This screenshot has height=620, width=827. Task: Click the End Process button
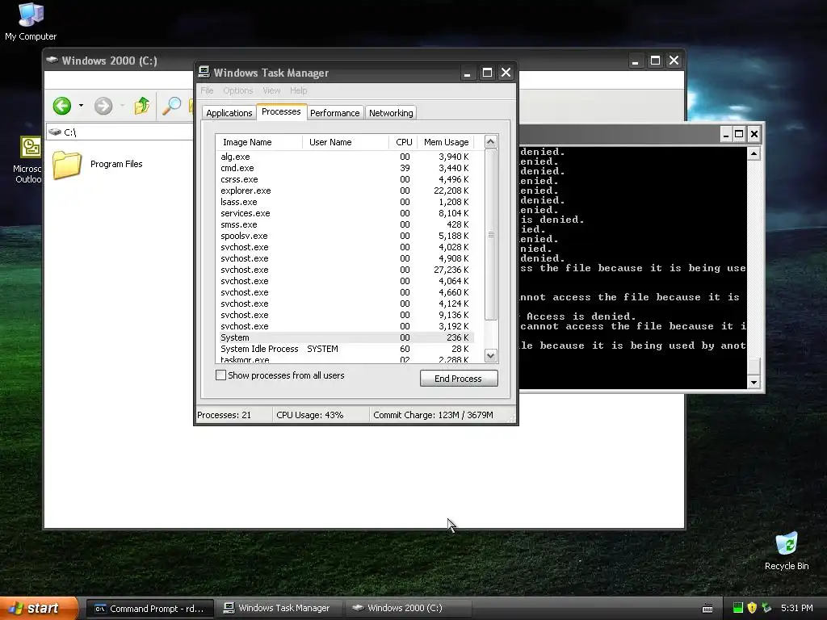click(x=459, y=379)
